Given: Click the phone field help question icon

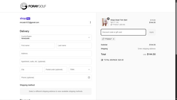Looking at the screenshot, I should click(x=89, y=78).
